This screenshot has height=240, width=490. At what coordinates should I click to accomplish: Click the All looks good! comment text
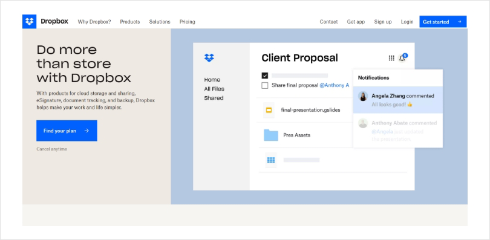389,105
